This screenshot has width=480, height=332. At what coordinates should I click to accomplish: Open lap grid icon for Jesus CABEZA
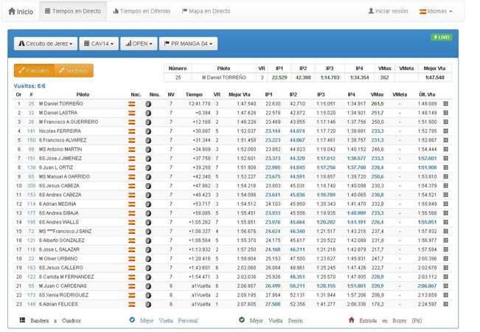coord(445,186)
